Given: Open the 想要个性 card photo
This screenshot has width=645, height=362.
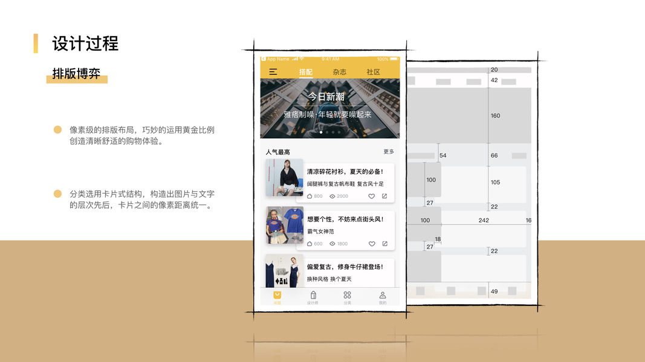Looking at the screenshot, I should (x=284, y=225).
